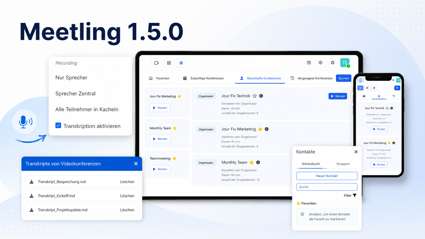
Task: Open settings gear in tablet header
Action: point(333,62)
